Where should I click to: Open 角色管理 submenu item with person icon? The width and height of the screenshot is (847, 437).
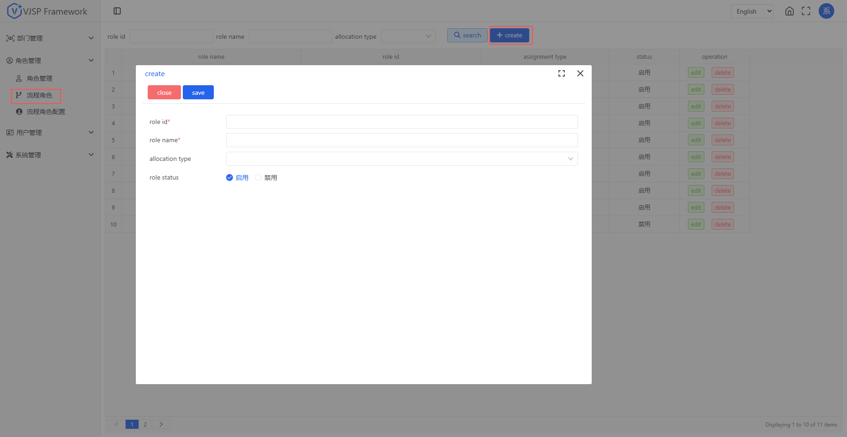pos(39,78)
